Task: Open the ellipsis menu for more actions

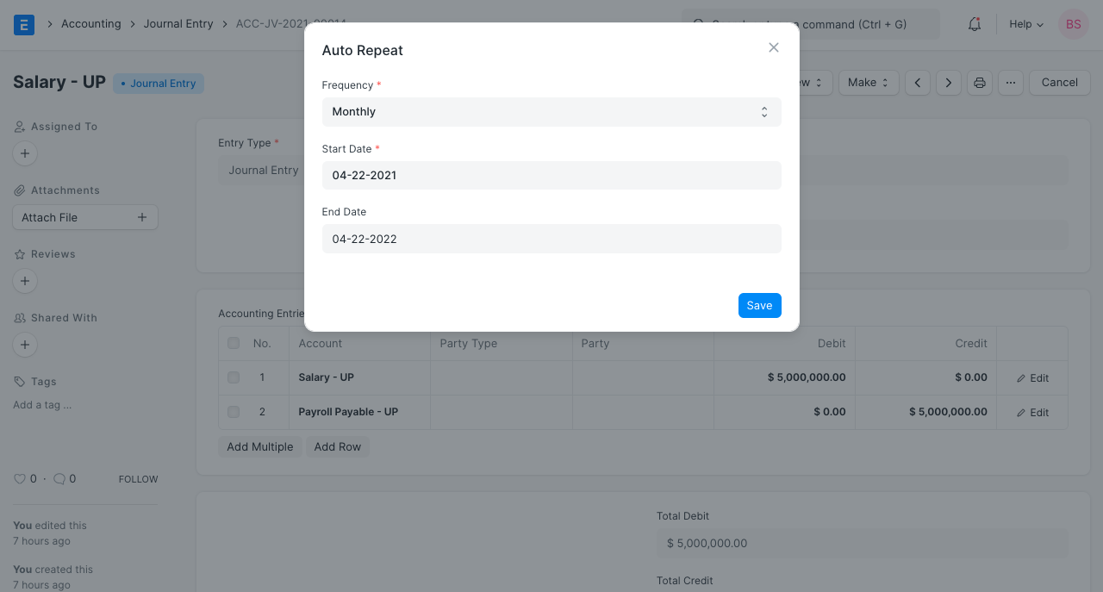Action: 1010,82
